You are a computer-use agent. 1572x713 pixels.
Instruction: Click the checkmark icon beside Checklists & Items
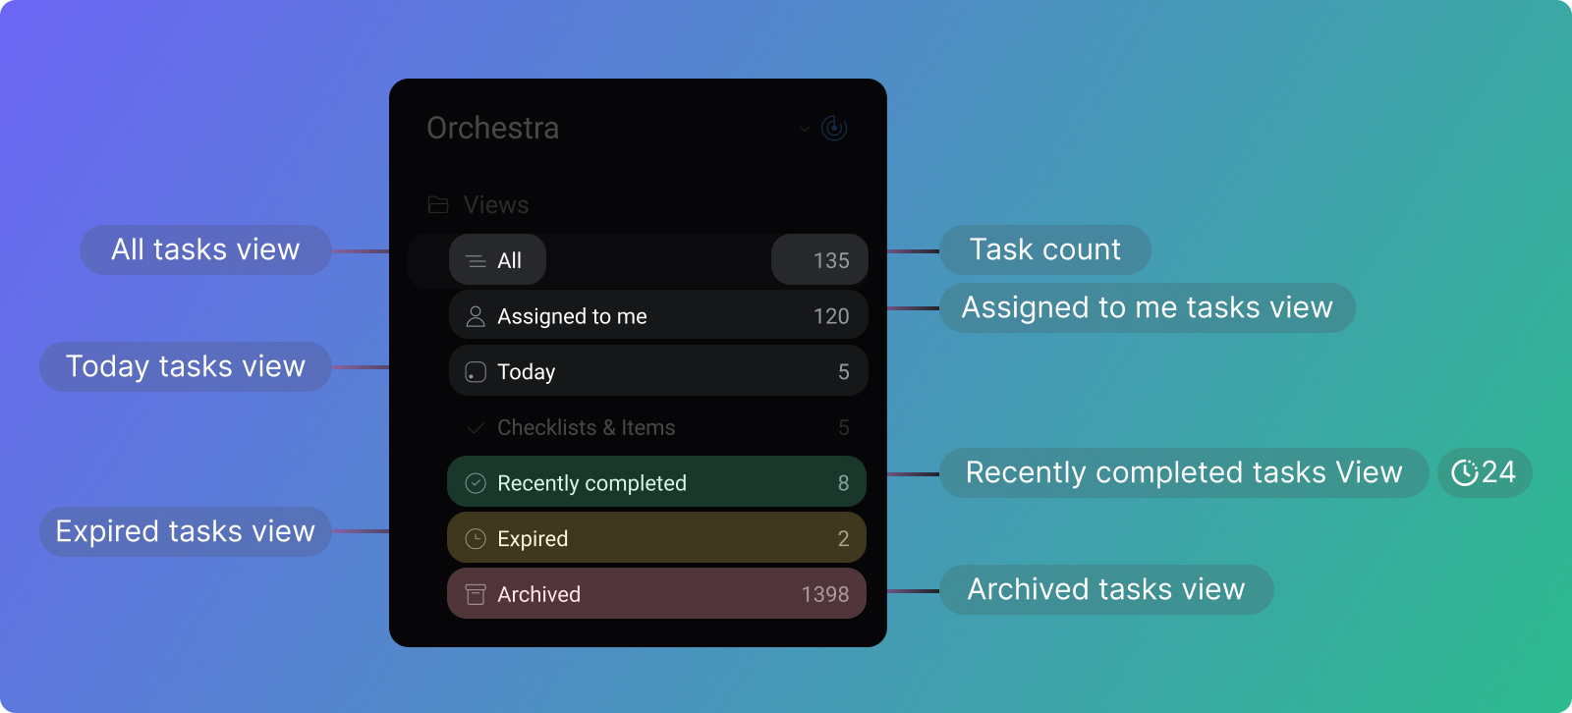coord(476,428)
